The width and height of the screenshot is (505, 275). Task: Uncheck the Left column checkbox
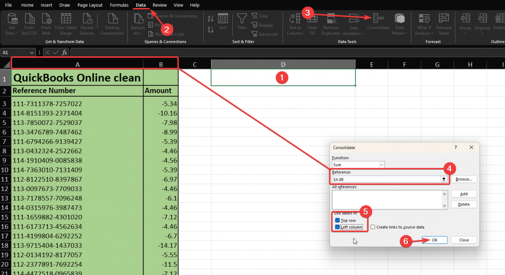coord(337,227)
